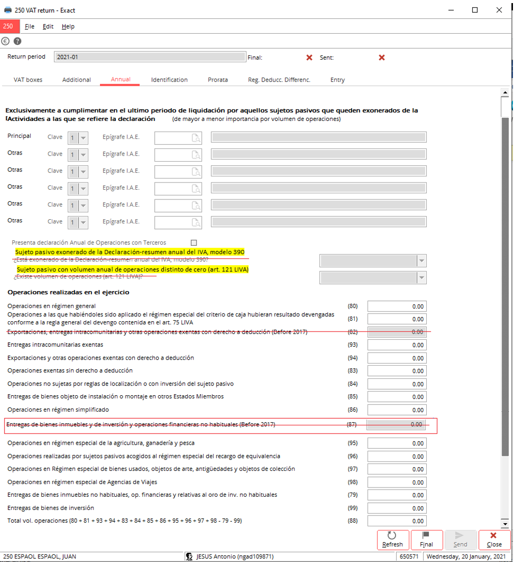This screenshot has width=515, height=562.
Task: Click status bar number 650571
Action: [x=409, y=556]
